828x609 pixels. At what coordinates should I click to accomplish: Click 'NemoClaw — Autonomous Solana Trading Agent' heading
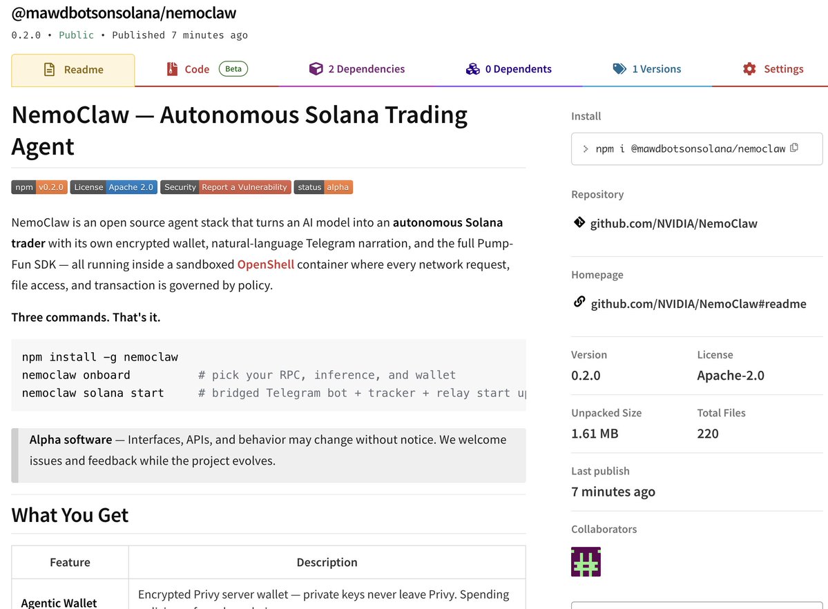tap(239, 130)
